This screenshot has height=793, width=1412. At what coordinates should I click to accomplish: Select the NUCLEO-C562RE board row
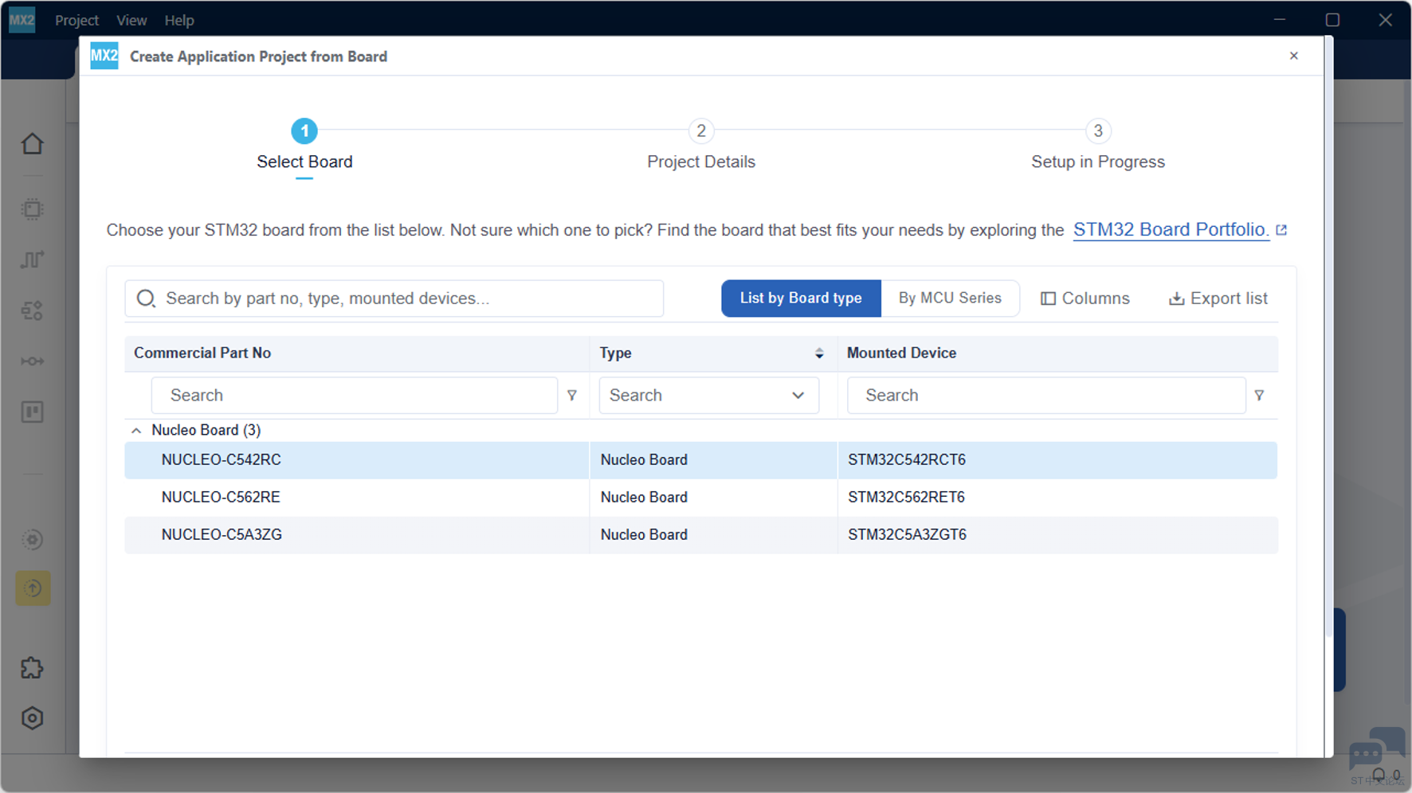pos(701,498)
